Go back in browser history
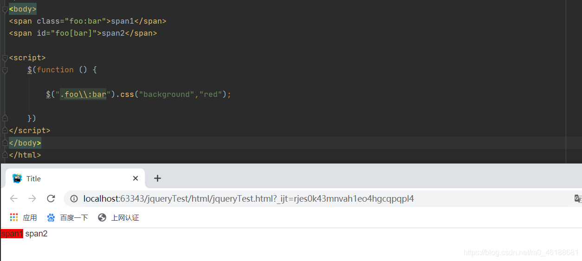 [x=13, y=198]
